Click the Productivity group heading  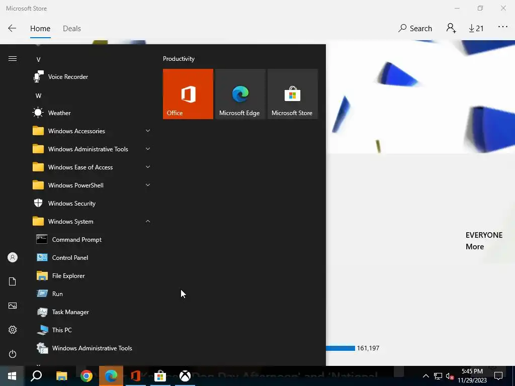tap(179, 59)
